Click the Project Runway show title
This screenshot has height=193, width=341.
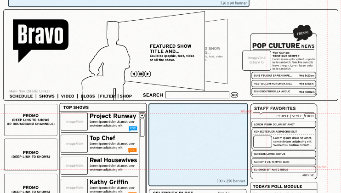113,116
